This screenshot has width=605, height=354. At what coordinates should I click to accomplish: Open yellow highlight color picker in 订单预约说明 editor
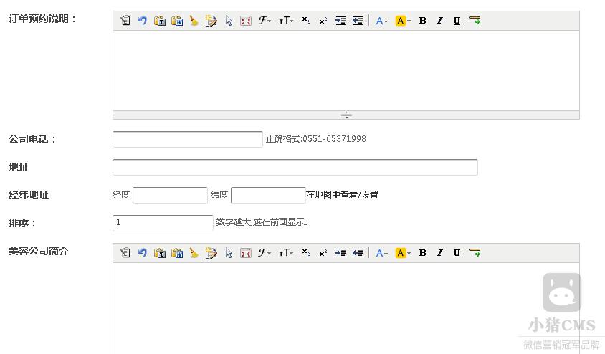coord(403,21)
